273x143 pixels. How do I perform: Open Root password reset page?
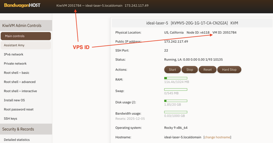pyautogui.click(x=18, y=110)
